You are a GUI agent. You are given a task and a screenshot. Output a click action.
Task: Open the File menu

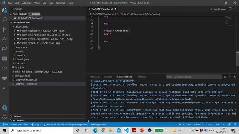(x=10, y=3)
